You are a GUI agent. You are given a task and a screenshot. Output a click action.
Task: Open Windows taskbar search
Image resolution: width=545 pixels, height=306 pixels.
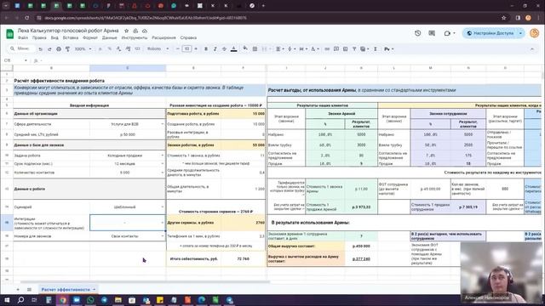point(20,300)
